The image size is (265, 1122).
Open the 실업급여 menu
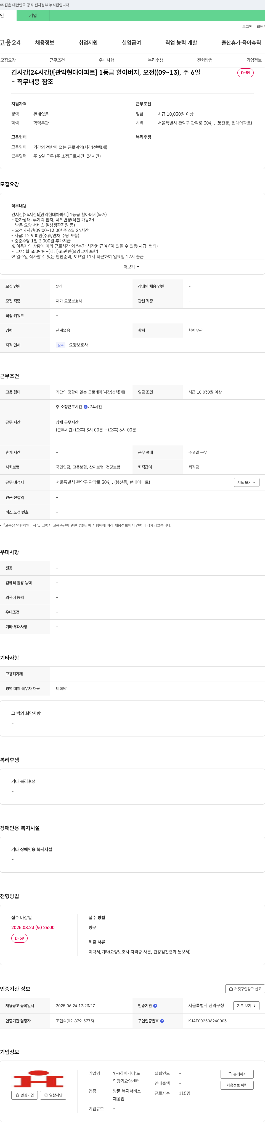point(132,43)
